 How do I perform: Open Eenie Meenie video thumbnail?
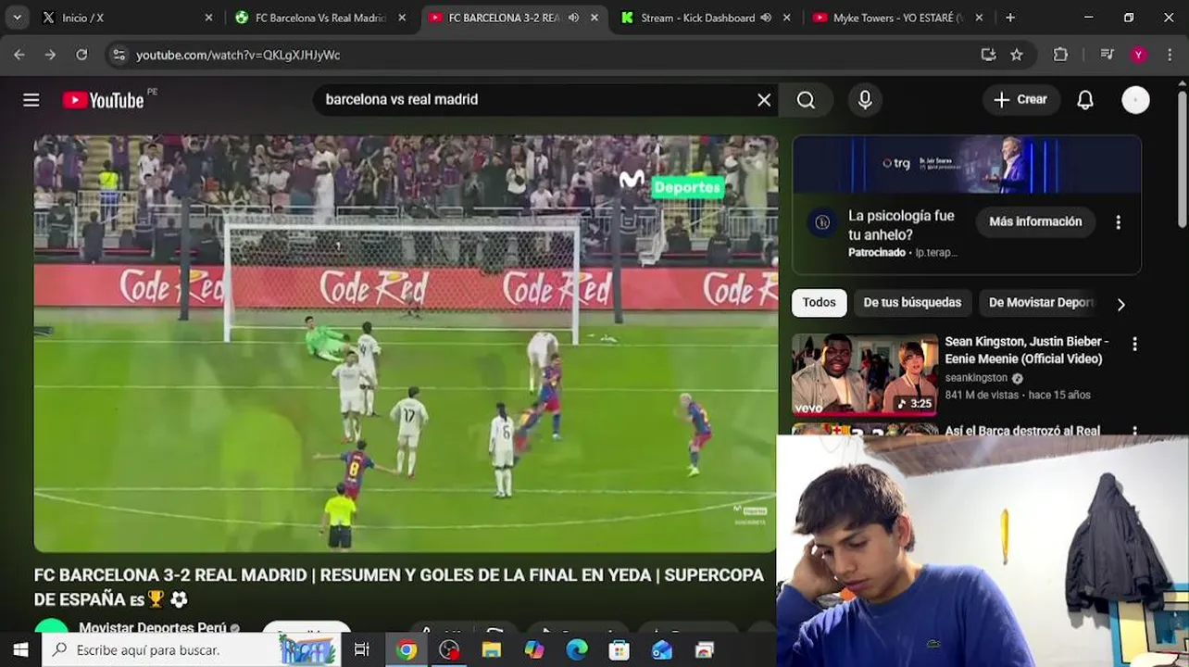[x=865, y=374]
